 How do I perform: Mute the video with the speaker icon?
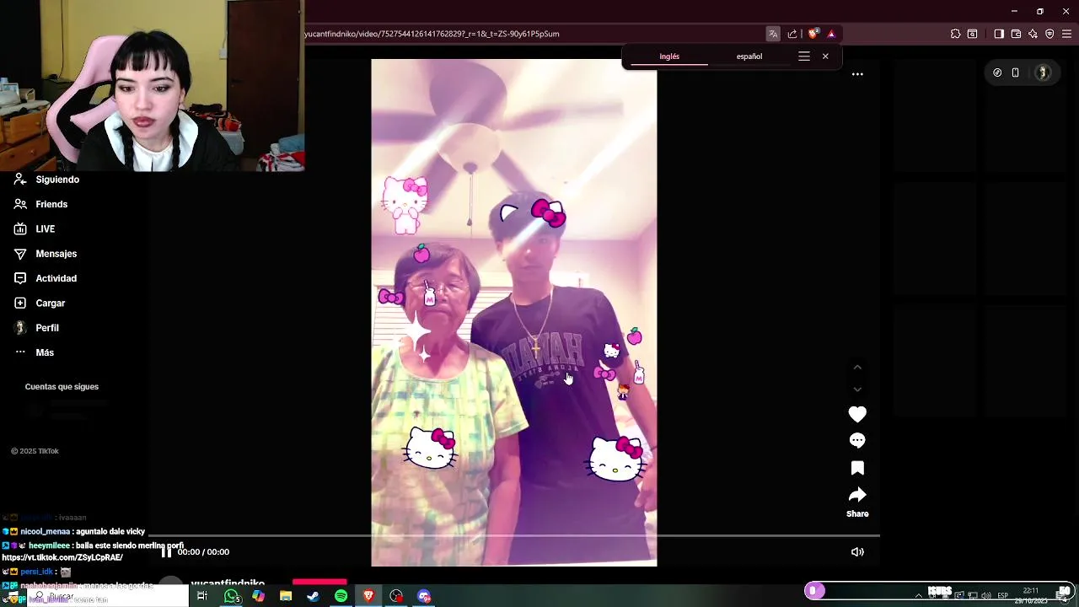(x=857, y=552)
